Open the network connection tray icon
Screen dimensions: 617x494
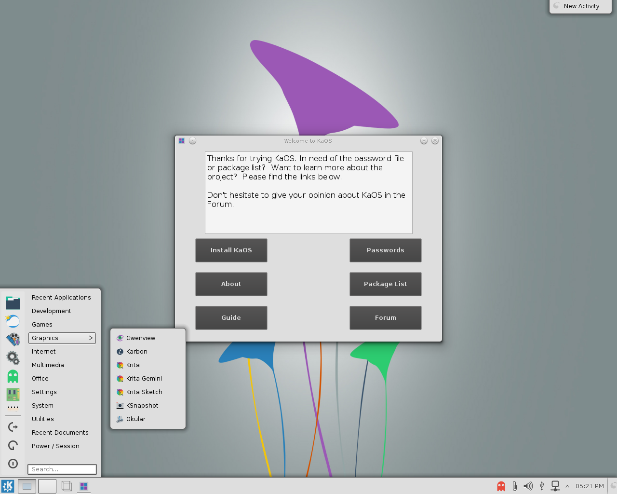click(555, 486)
